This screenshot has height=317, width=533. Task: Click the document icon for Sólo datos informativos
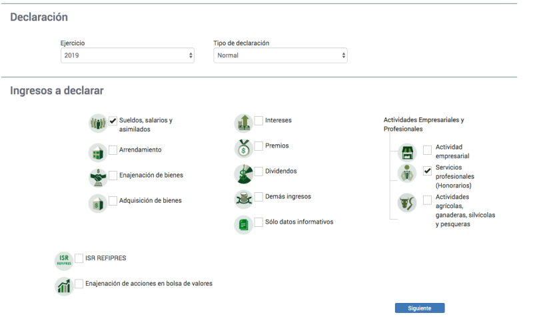[x=244, y=224]
